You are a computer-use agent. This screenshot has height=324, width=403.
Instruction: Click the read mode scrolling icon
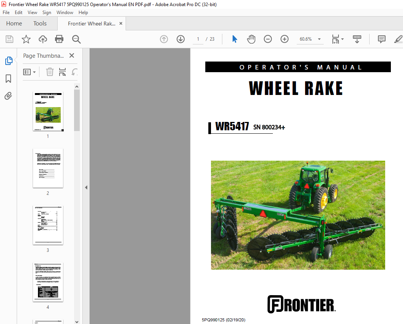(x=357, y=39)
